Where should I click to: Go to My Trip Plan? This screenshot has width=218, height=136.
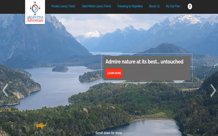(x=173, y=6)
